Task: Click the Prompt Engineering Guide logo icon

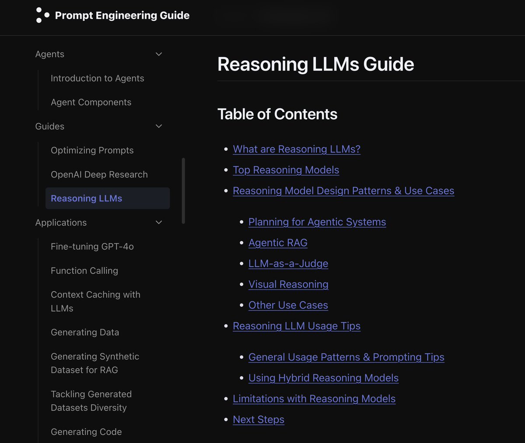Action: coord(42,15)
